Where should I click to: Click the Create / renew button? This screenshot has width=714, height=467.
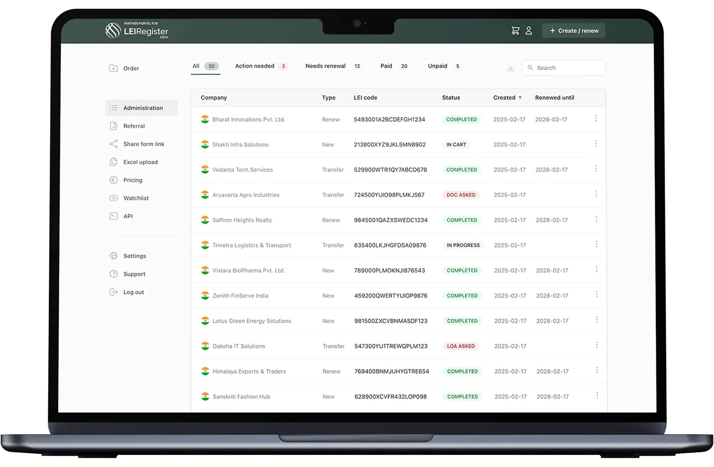573,30
